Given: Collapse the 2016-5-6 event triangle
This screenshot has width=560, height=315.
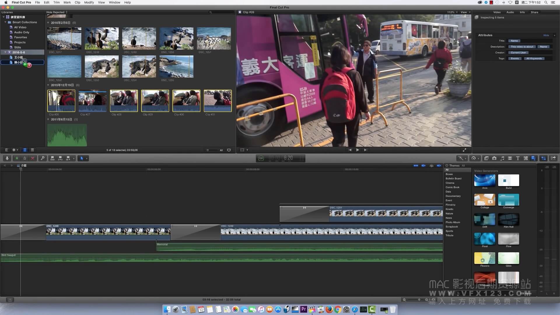Looking at the screenshot, I should [5, 52].
